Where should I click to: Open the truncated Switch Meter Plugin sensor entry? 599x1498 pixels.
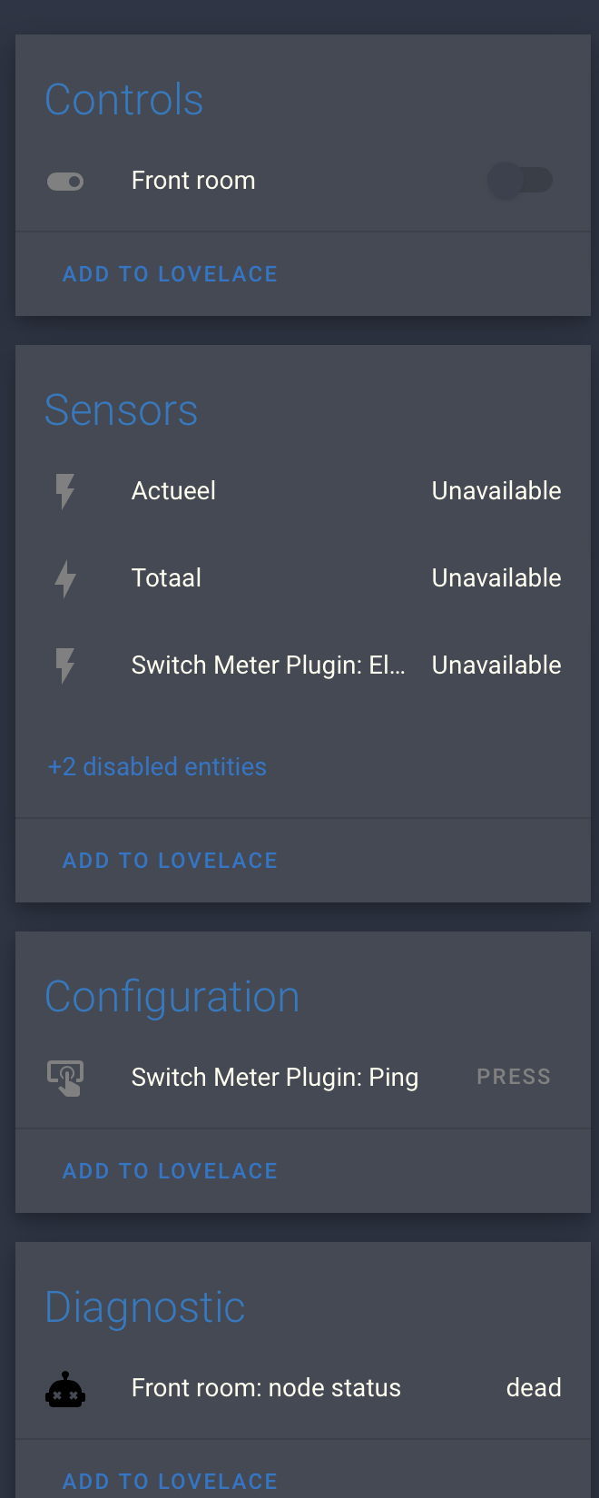[x=269, y=665]
